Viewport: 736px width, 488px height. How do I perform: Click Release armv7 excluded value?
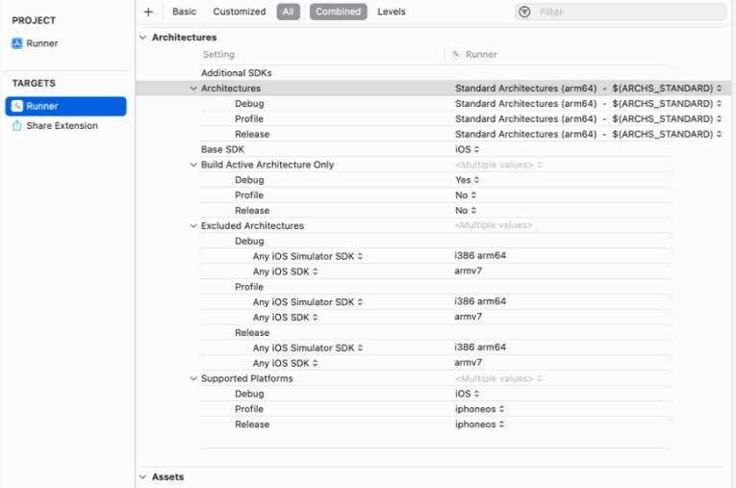point(468,363)
